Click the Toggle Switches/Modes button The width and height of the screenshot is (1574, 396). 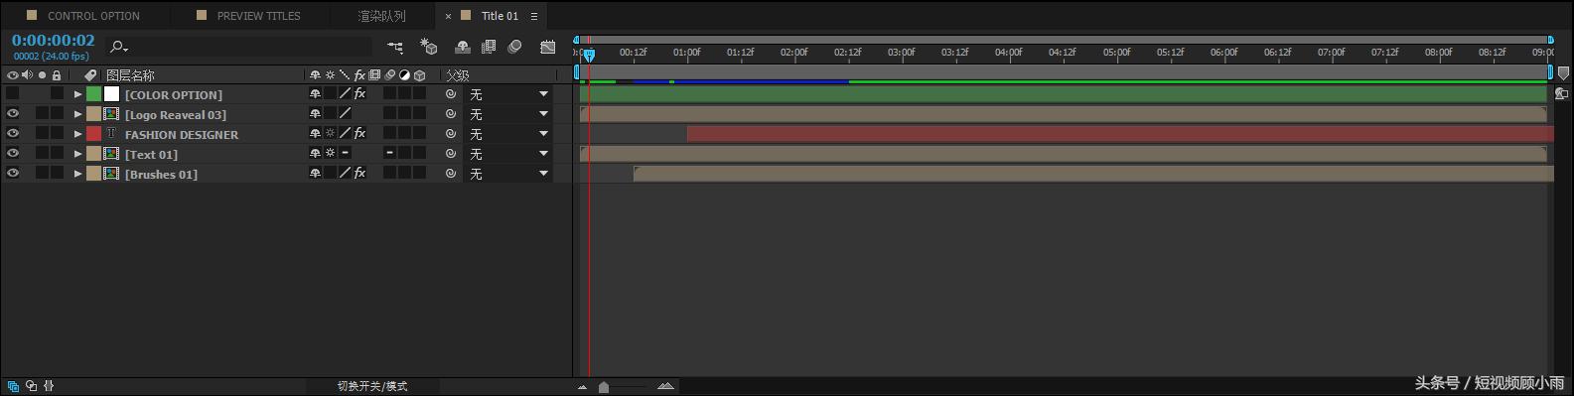pyautogui.click(x=372, y=386)
